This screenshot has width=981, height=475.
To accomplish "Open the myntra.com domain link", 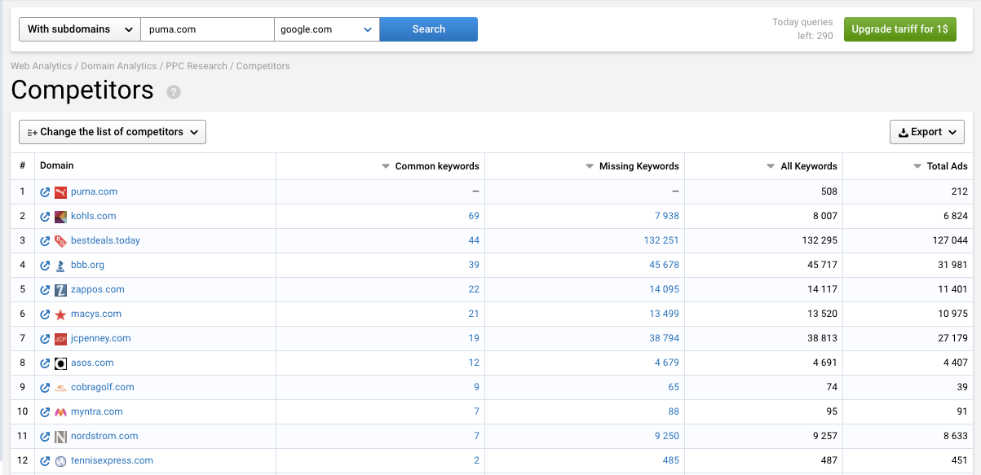I will [97, 412].
